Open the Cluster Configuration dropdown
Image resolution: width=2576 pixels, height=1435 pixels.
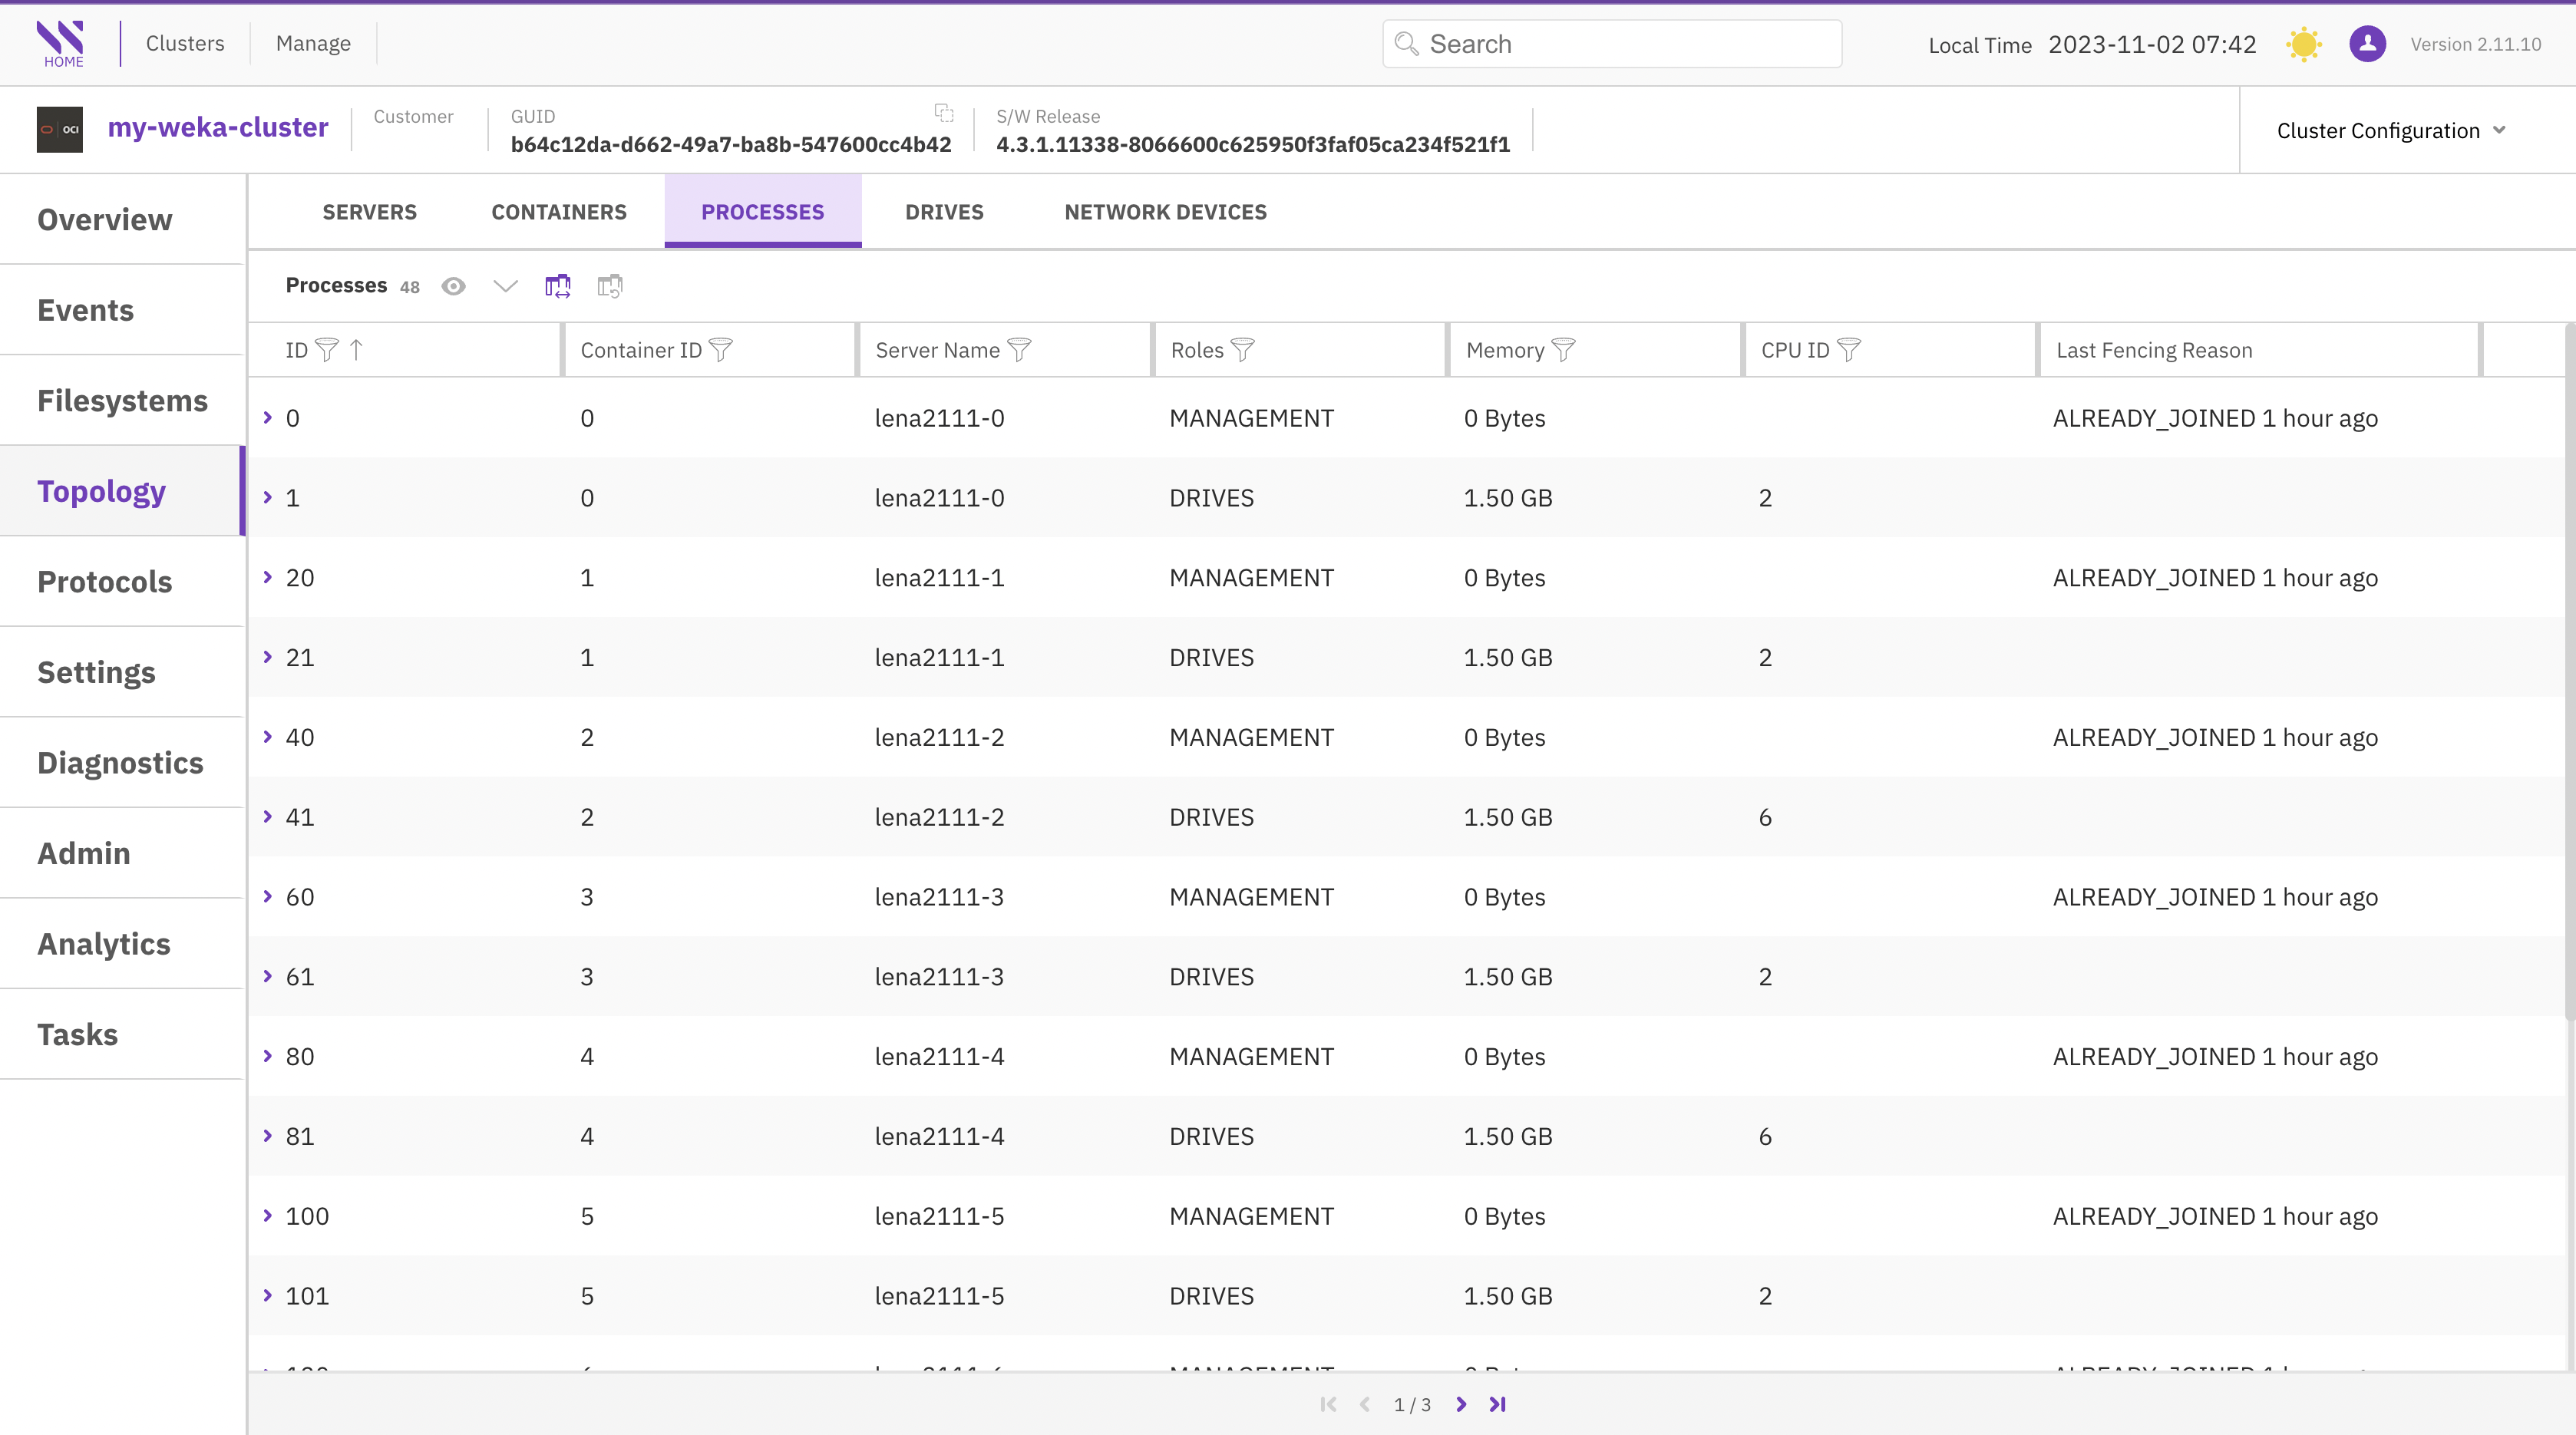pos(2390,130)
